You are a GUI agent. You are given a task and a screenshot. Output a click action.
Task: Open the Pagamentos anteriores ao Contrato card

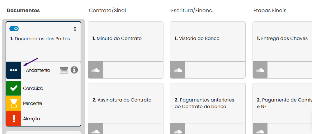[208, 103]
